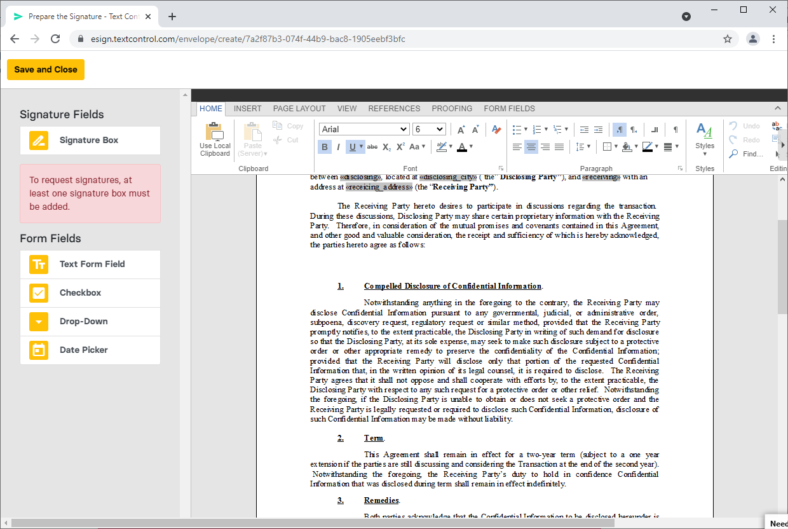This screenshot has height=529, width=788.
Task: Apply superscript formatting
Action: coord(400,147)
